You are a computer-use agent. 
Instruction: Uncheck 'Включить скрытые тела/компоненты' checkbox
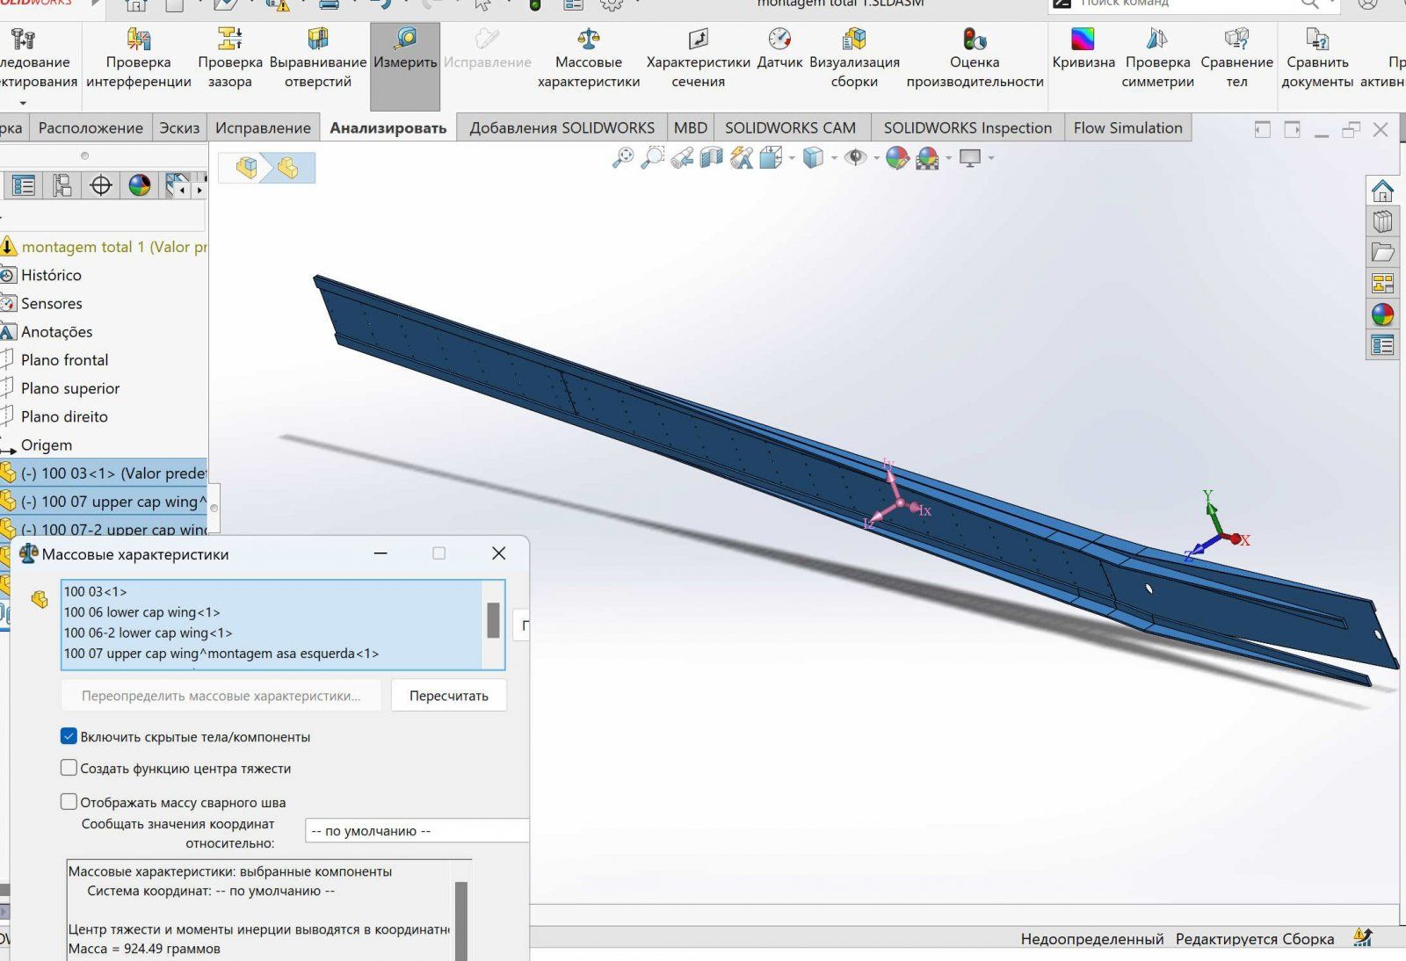[69, 736]
